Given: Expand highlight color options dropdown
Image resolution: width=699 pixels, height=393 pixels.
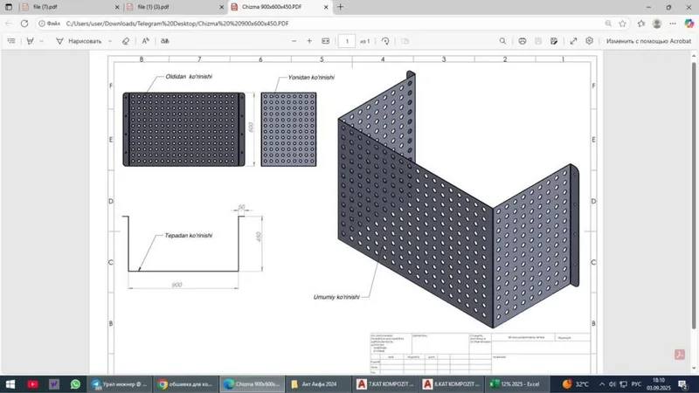Looking at the screenshot, I should click(x=41, y=41).
